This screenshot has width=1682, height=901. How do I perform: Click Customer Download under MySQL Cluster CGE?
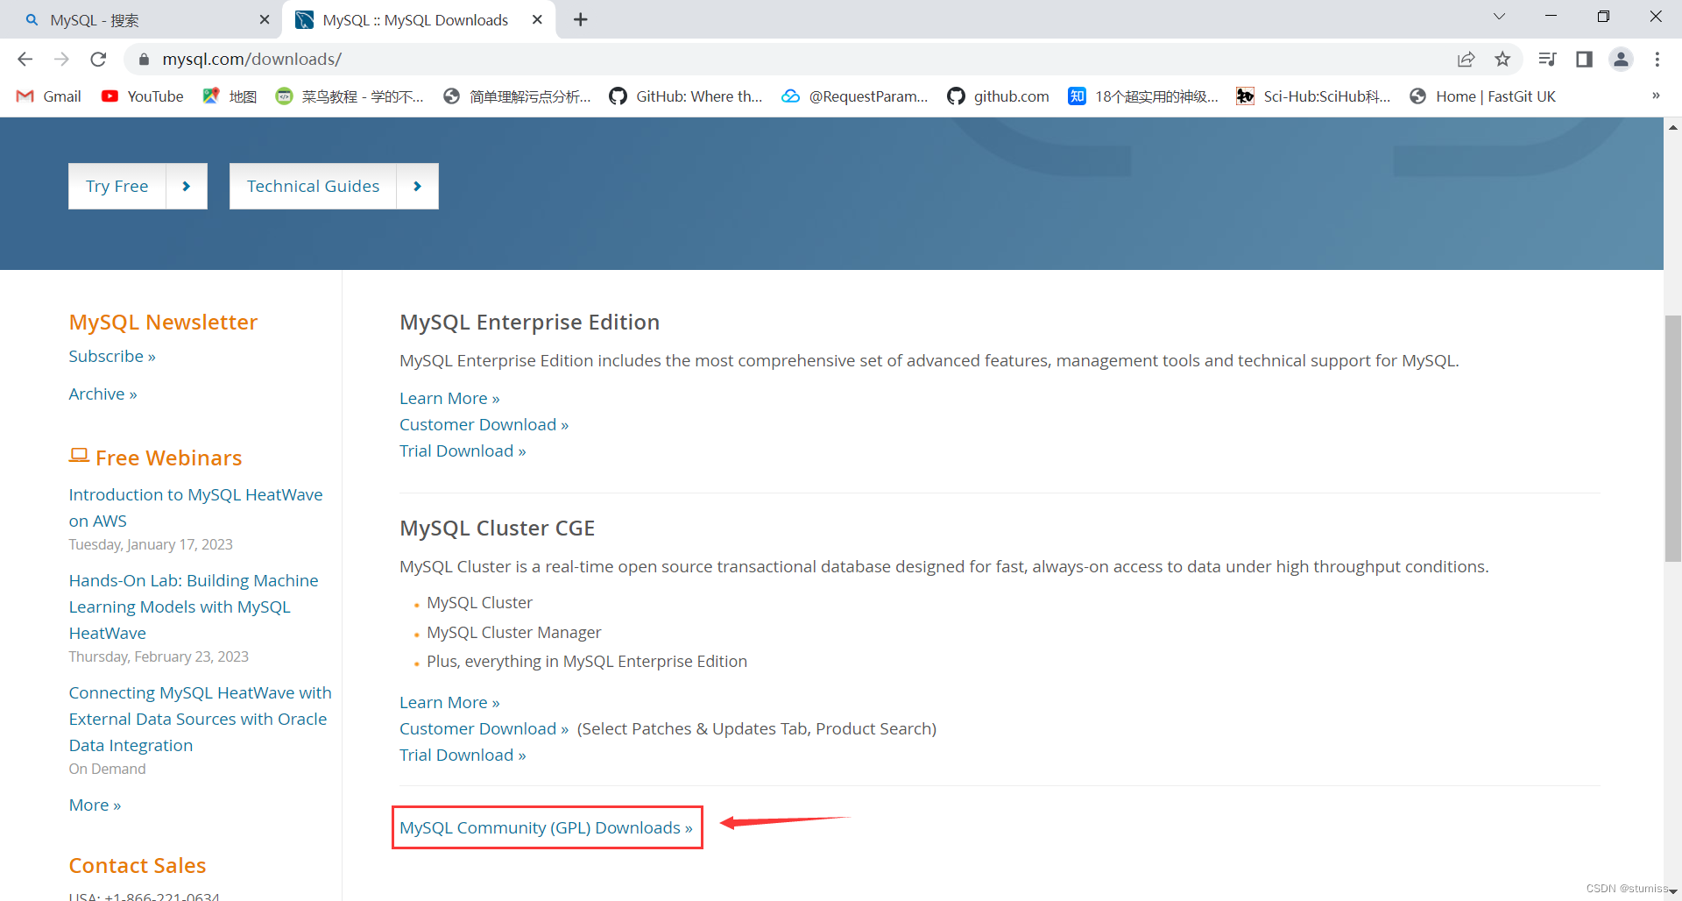pos(484,728)
